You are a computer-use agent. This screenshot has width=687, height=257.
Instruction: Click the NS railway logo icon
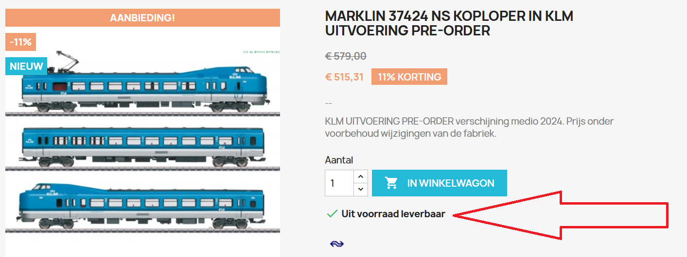click(x=336, y=243)
